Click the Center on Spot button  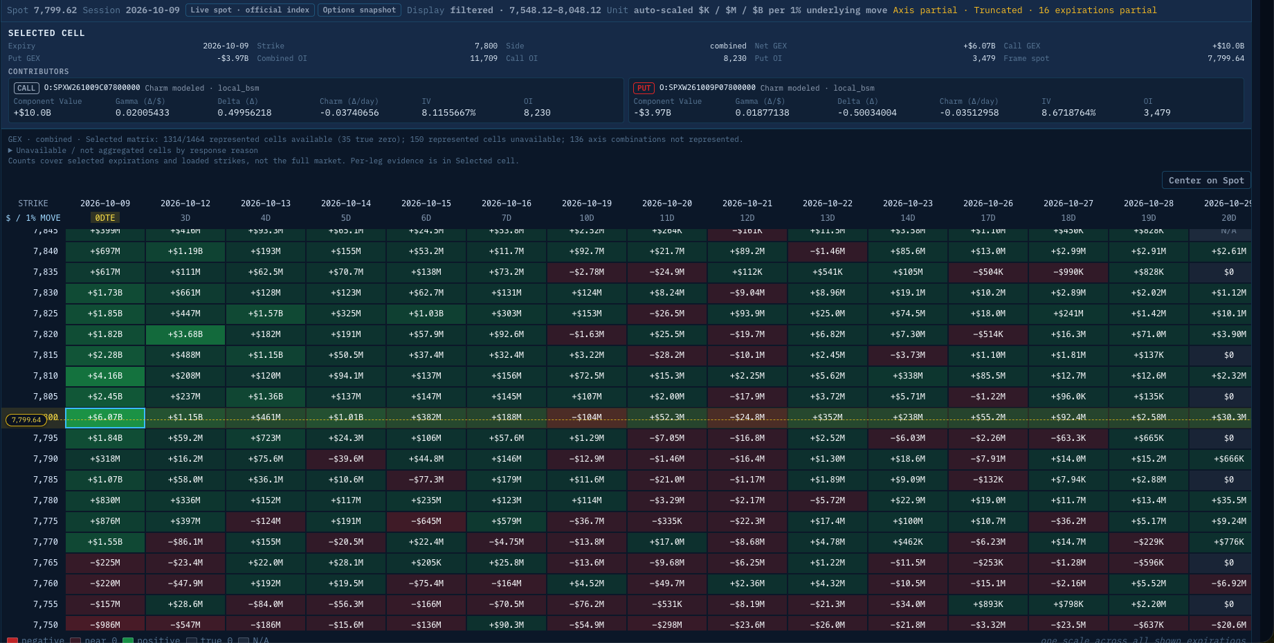1206,180
